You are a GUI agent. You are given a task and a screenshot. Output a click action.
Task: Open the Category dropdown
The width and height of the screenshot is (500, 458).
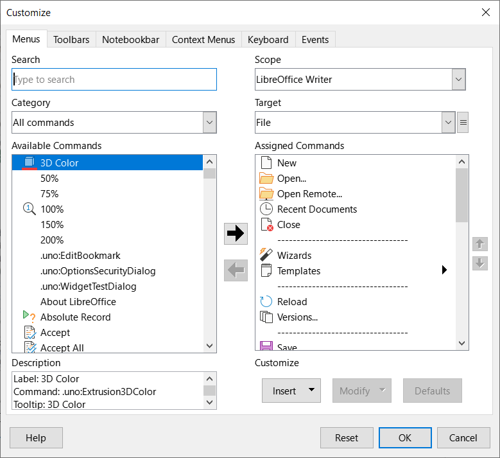click(209, 122)
